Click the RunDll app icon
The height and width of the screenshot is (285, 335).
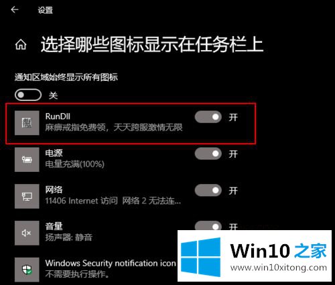click(27, 123)
